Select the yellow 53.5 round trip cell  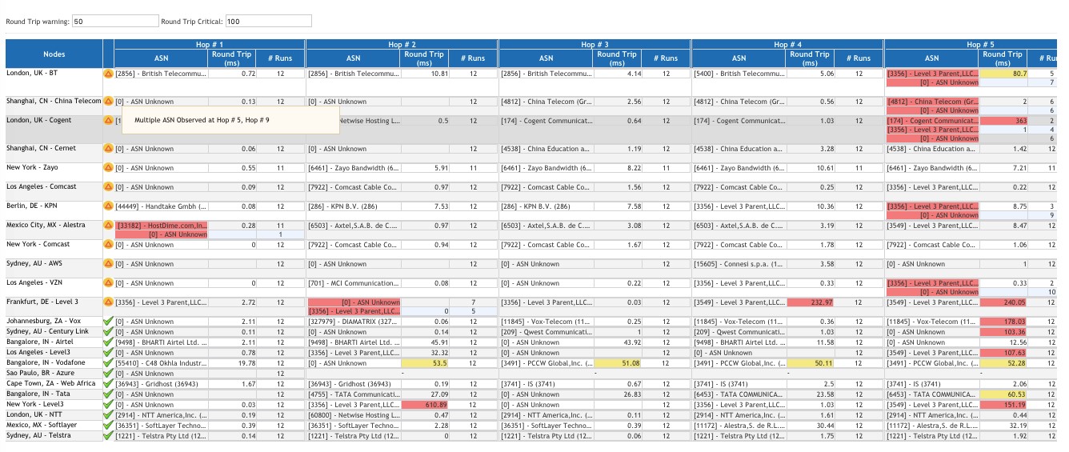tap(424, 363)
